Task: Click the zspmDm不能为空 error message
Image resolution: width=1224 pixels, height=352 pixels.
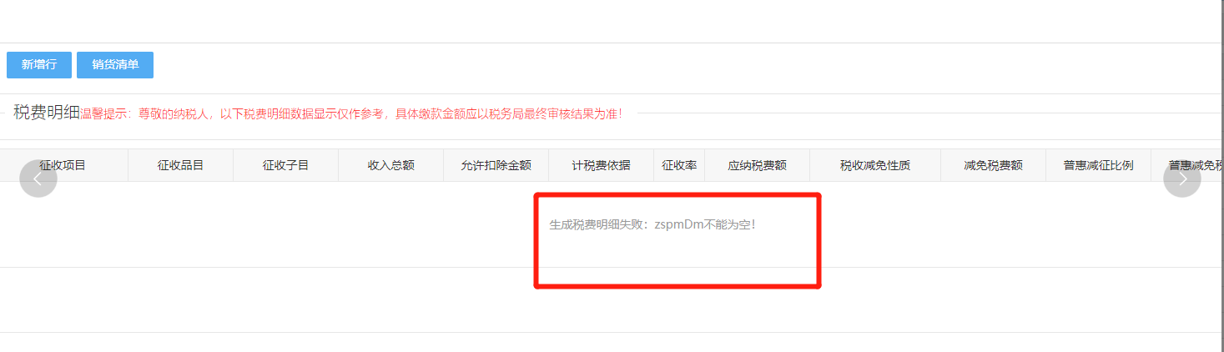Action: coord(652,225)
